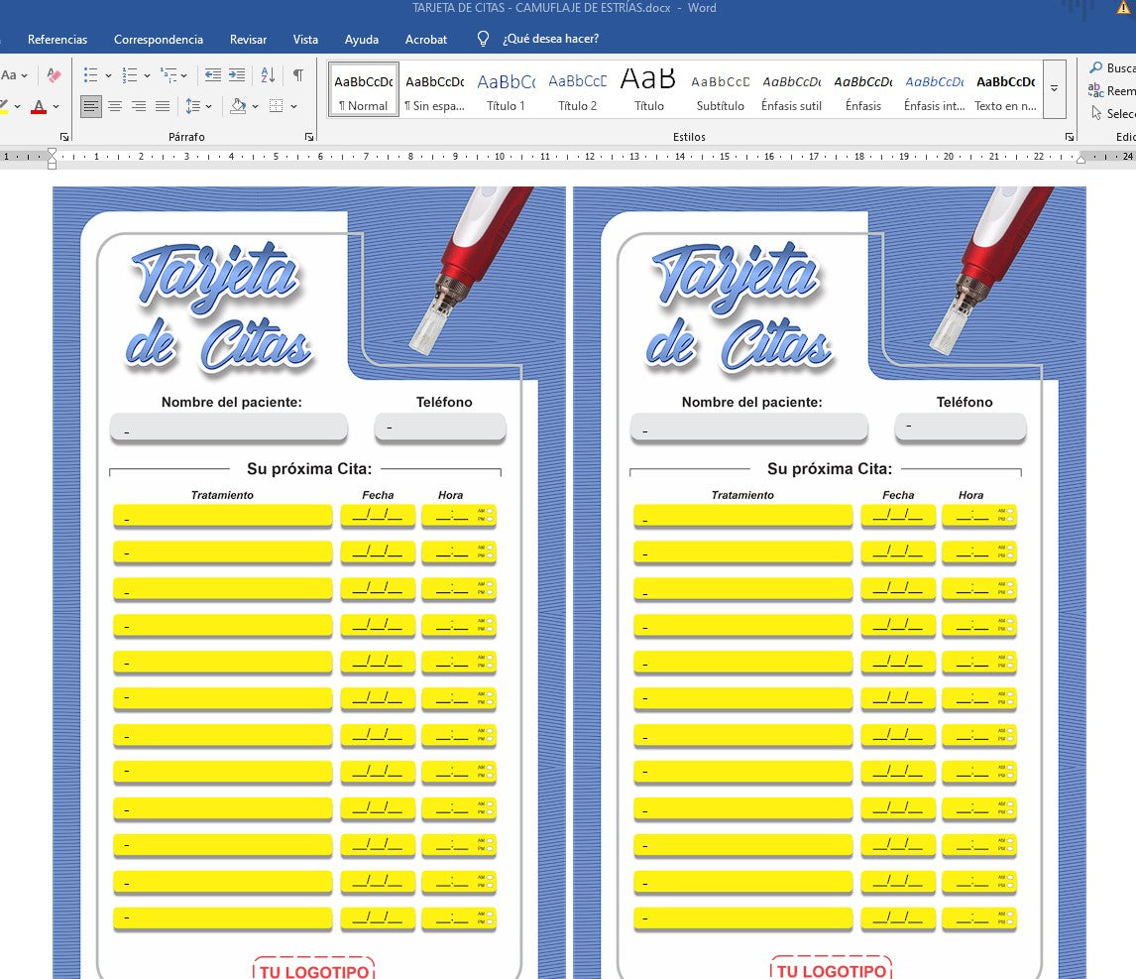Increase the paragraph indent
Image resolution: width=1136 pixels, height=979 pixels.
[237, 75]
